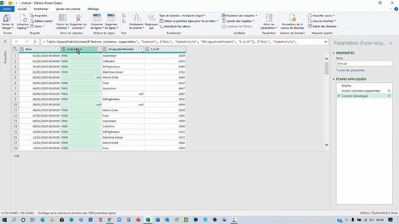Open Paramètres de la source de données
The height and width of the screenshot is (224, 399).
coord(292,18)
